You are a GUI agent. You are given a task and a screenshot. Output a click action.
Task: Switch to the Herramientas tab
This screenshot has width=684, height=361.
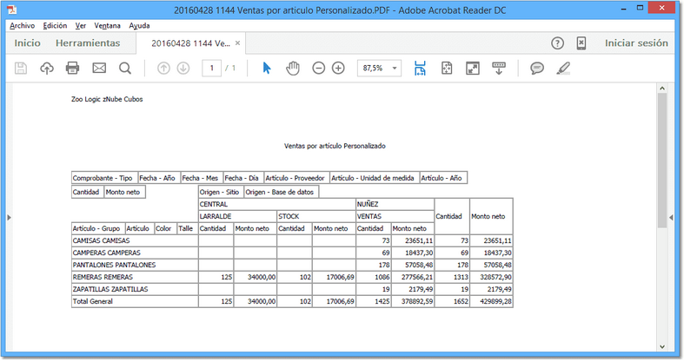88,43
